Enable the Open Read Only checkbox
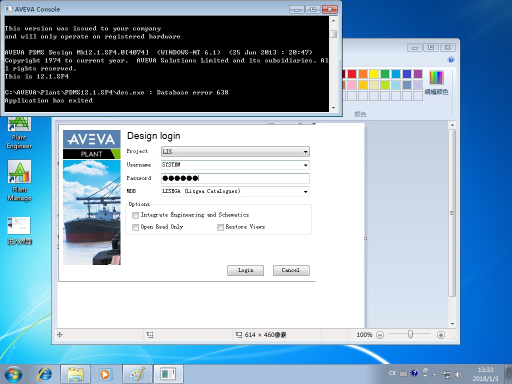The height and width of the screenshot is (384, 512). (135, 227)
